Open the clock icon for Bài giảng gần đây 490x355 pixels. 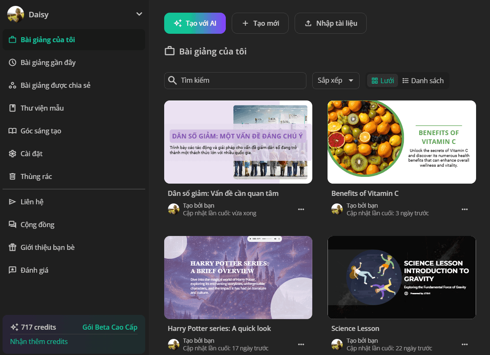[13, 62]
